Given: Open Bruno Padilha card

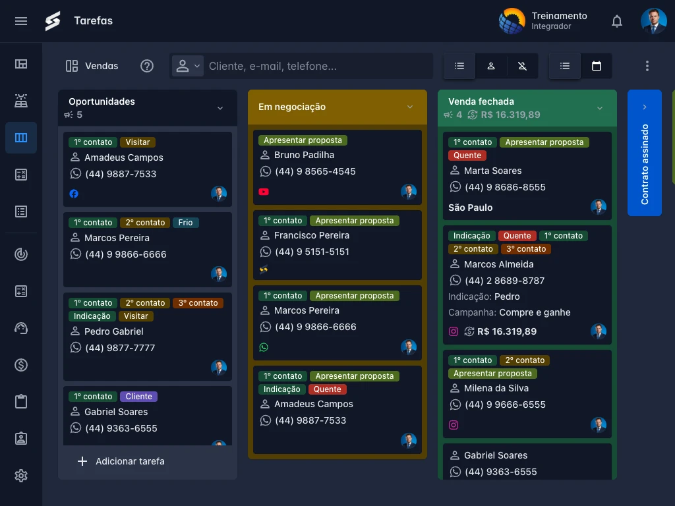Looking at the screenshot, I should [x=337, y=167].
